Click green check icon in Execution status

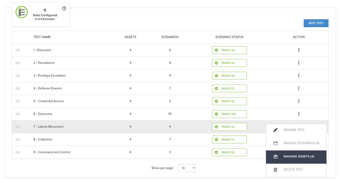(216, 50)
